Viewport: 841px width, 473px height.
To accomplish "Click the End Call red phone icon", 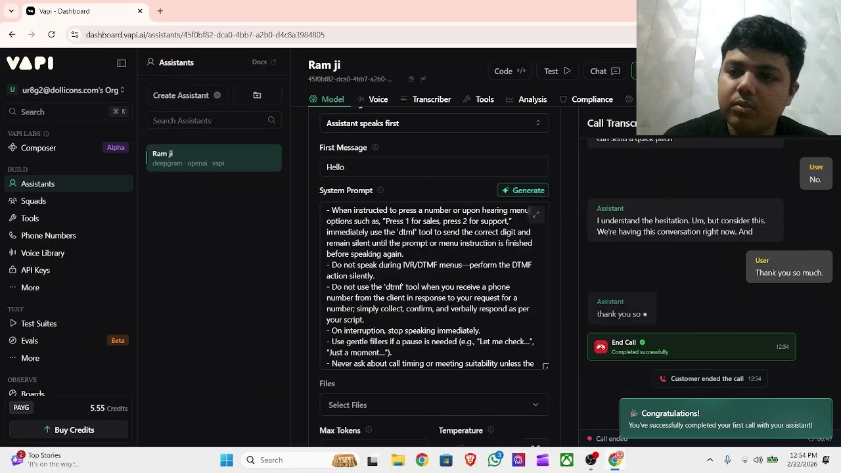I will [601, 347].
